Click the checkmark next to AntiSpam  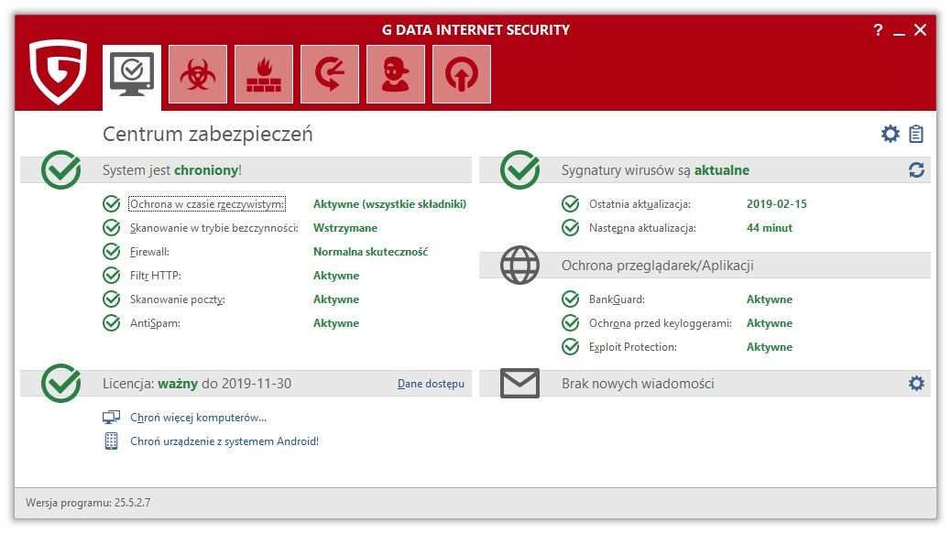click(112, 322)
